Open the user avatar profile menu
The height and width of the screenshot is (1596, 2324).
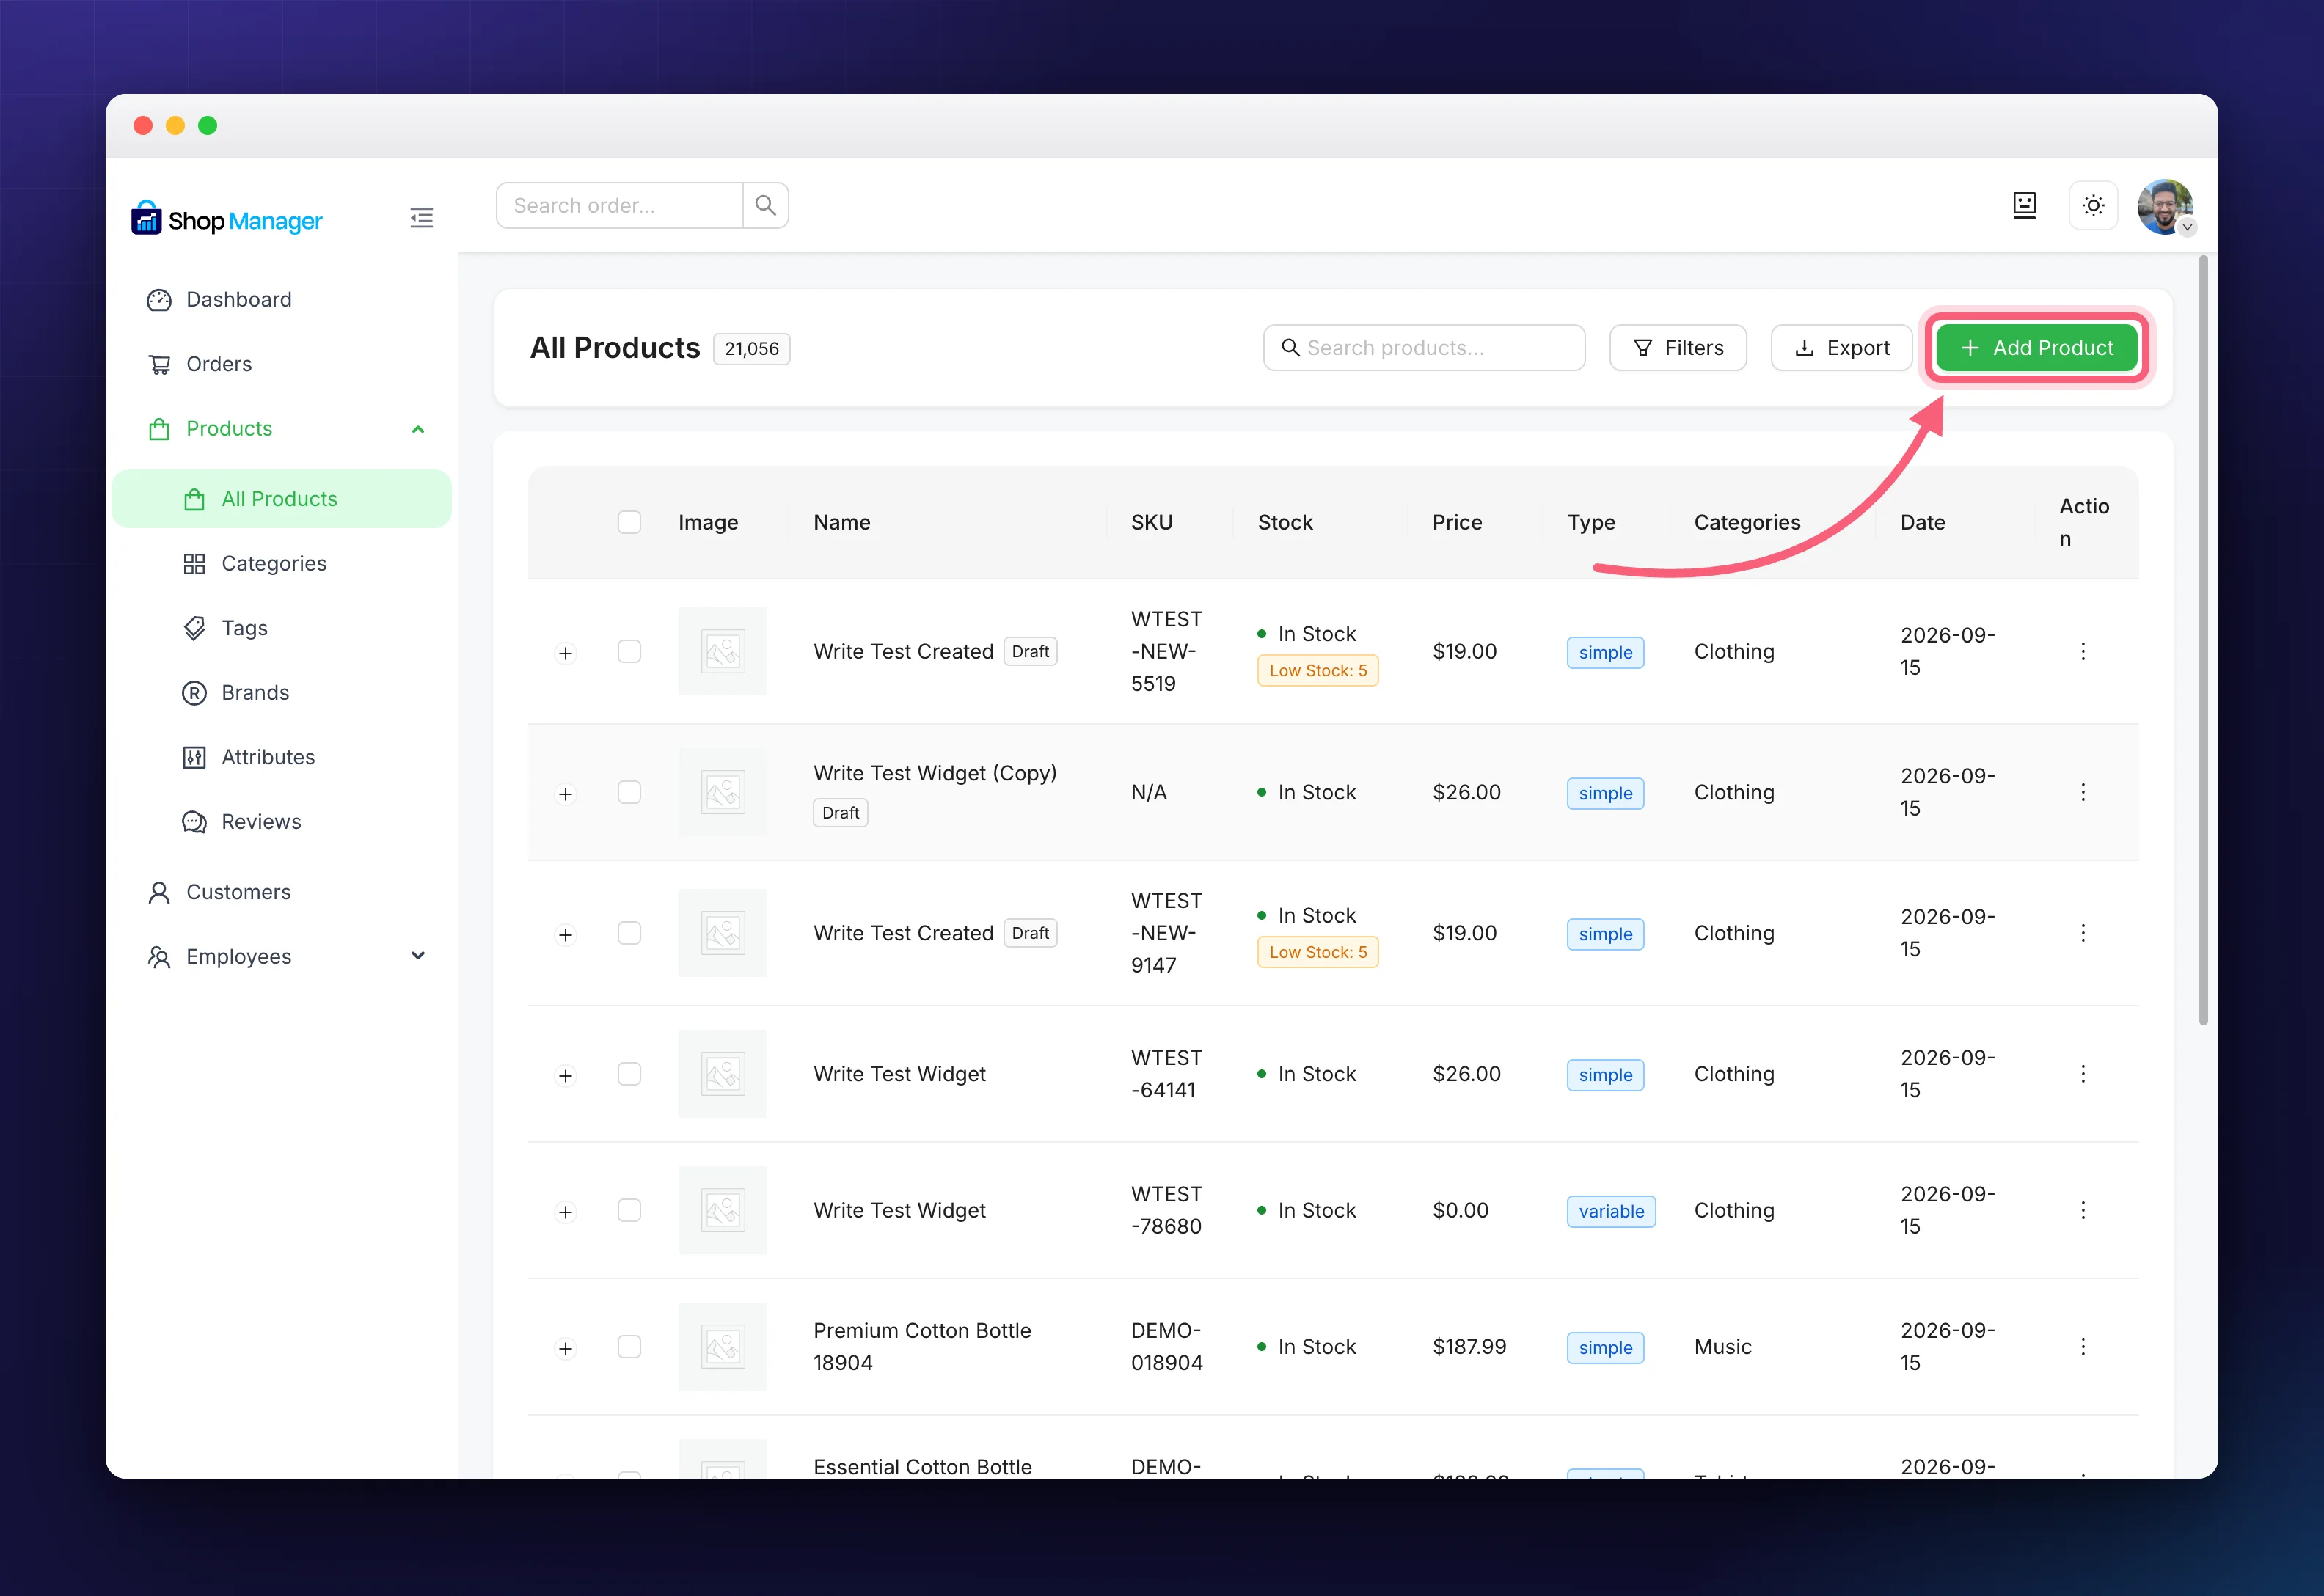coord(2165,207)
